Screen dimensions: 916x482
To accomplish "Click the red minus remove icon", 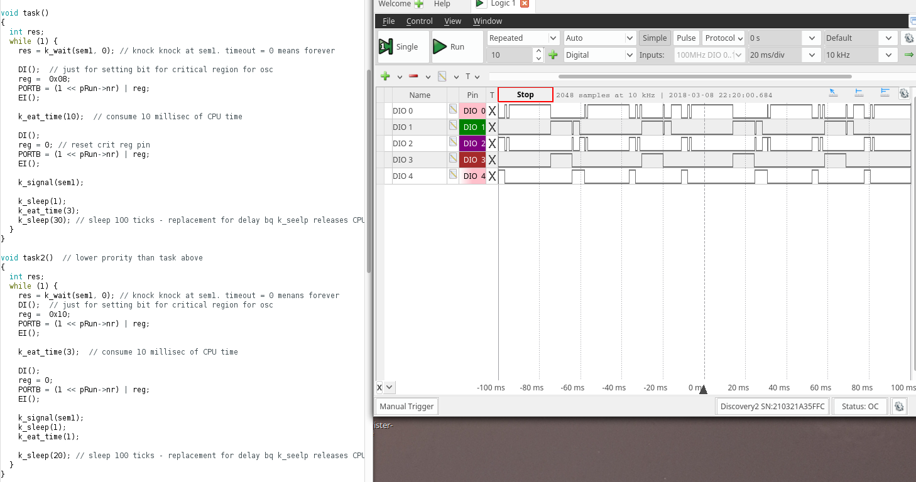I will [413, 77].
